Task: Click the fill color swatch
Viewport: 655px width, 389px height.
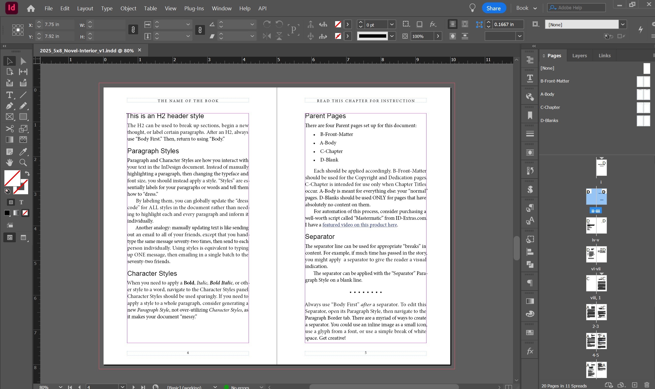Action: pyautogui.click(x=12, y=178)
